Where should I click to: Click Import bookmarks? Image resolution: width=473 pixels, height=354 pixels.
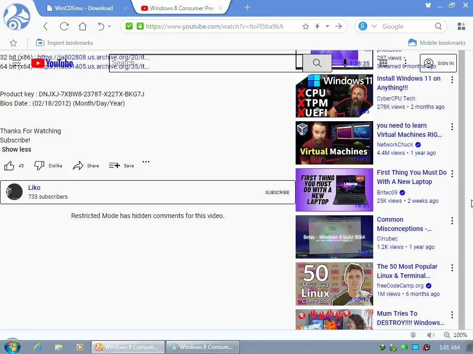point(64,43)
